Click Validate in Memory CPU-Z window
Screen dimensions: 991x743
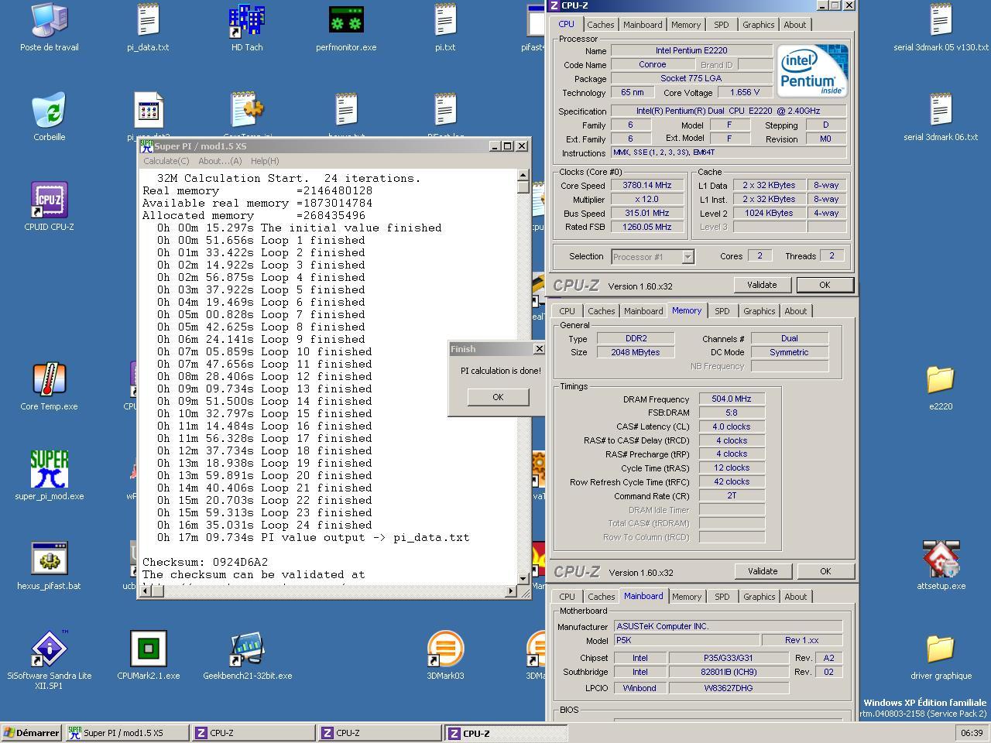click(x=763, y=571)
